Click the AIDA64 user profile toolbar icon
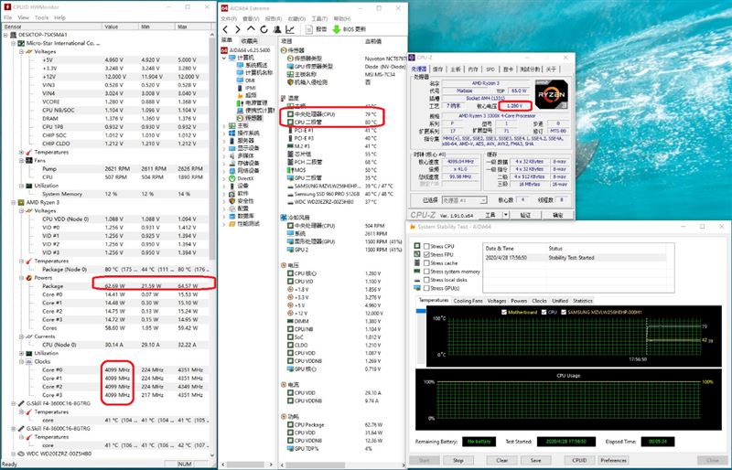This screenshot has width=732, height=470. pyautogui.click(x=277, y=29)
